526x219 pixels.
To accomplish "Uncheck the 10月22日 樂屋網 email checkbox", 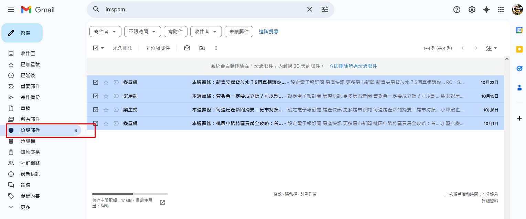I will (x=96, y=82).
